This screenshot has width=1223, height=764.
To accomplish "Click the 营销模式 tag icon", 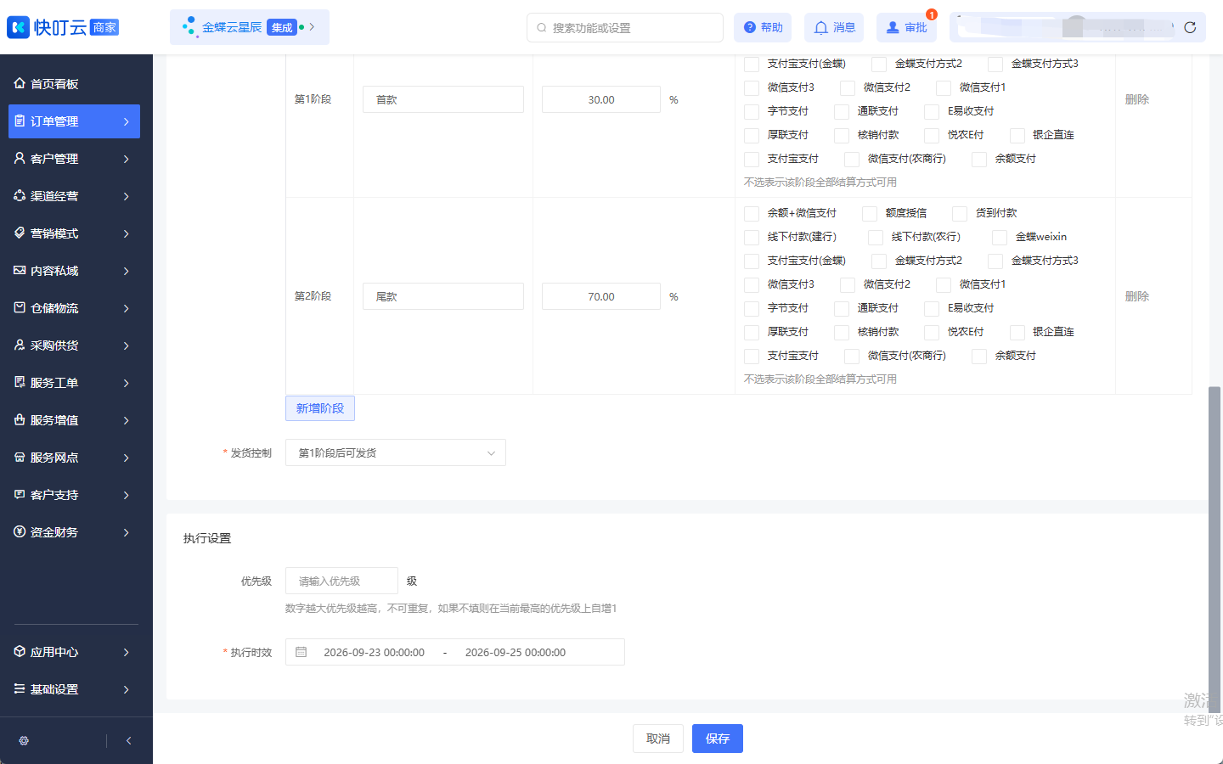I will pos(20,233).
